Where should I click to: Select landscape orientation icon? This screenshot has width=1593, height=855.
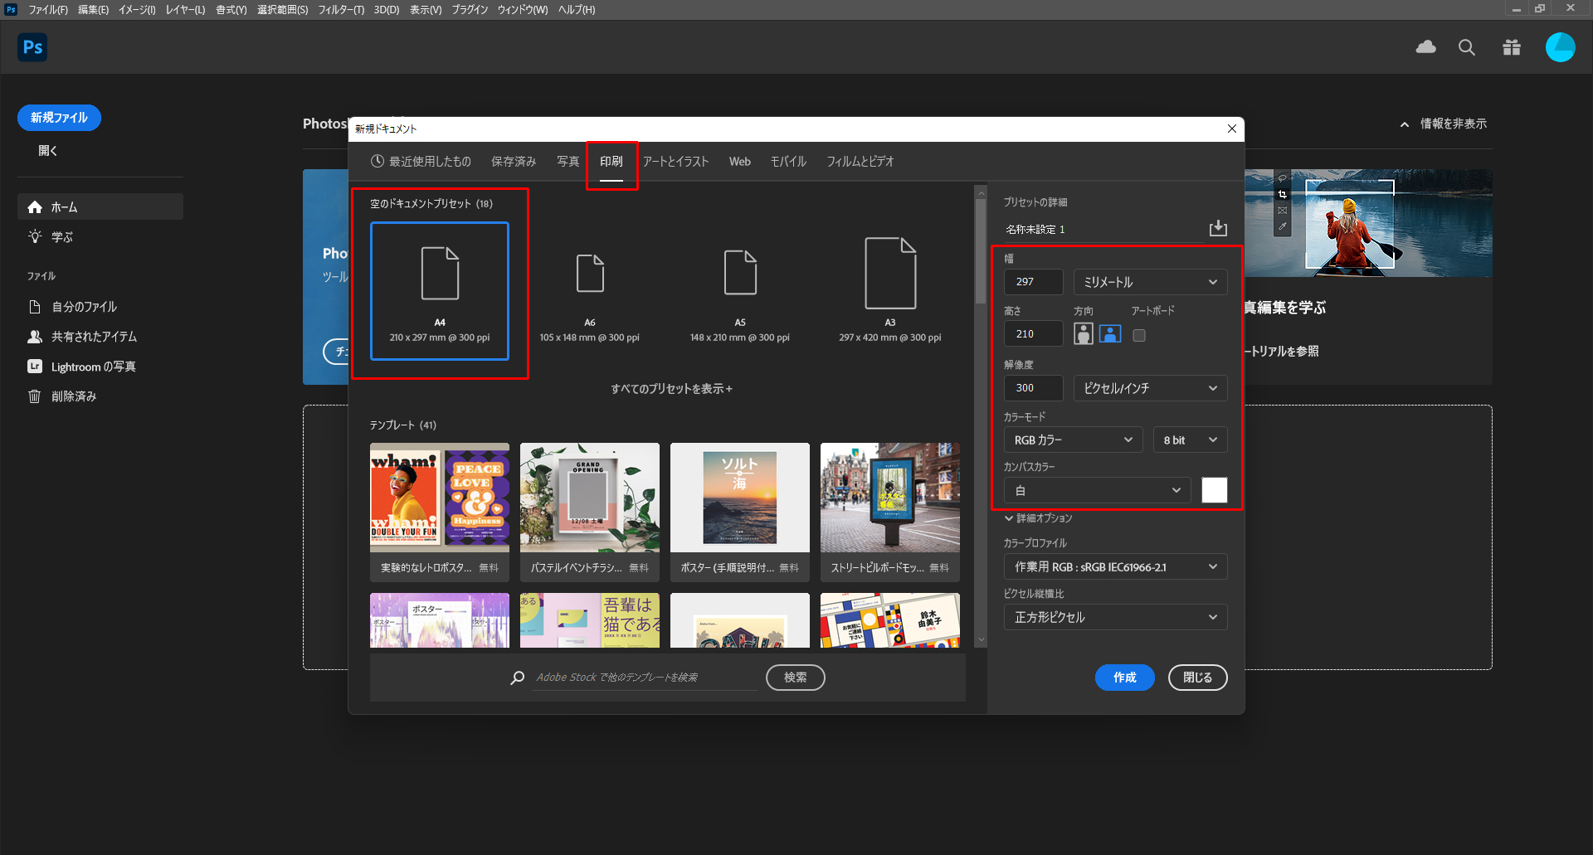(1110, 334)
